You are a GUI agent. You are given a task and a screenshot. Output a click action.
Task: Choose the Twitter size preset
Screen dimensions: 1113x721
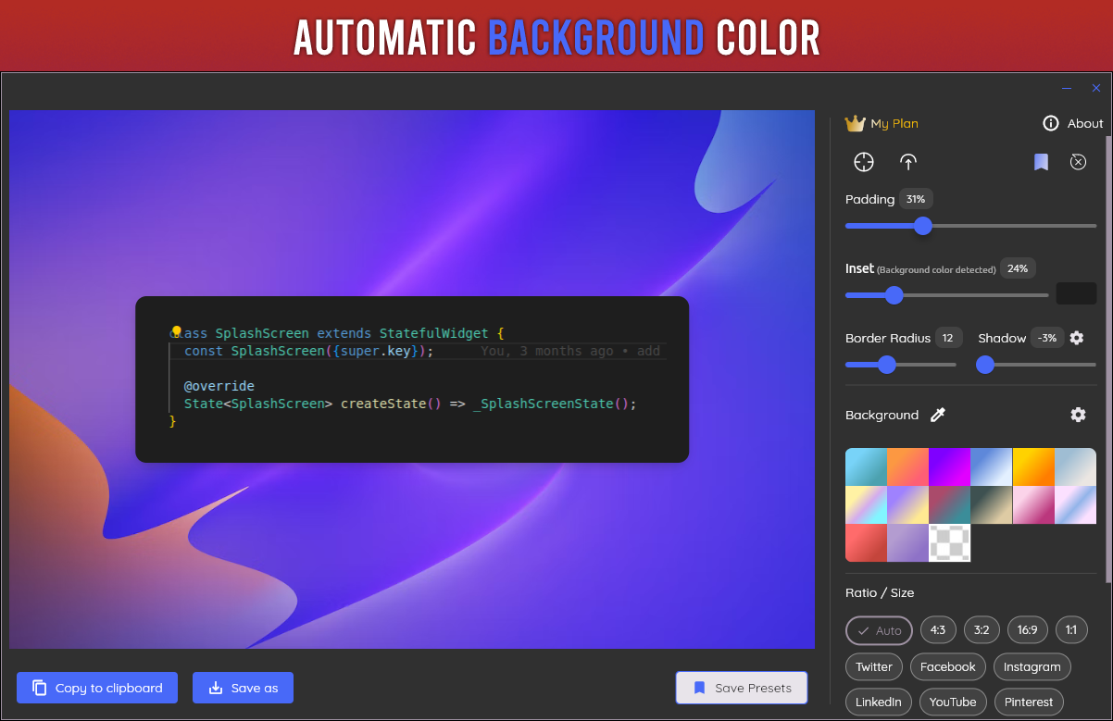pyautogui.click(x=874, y=666)
